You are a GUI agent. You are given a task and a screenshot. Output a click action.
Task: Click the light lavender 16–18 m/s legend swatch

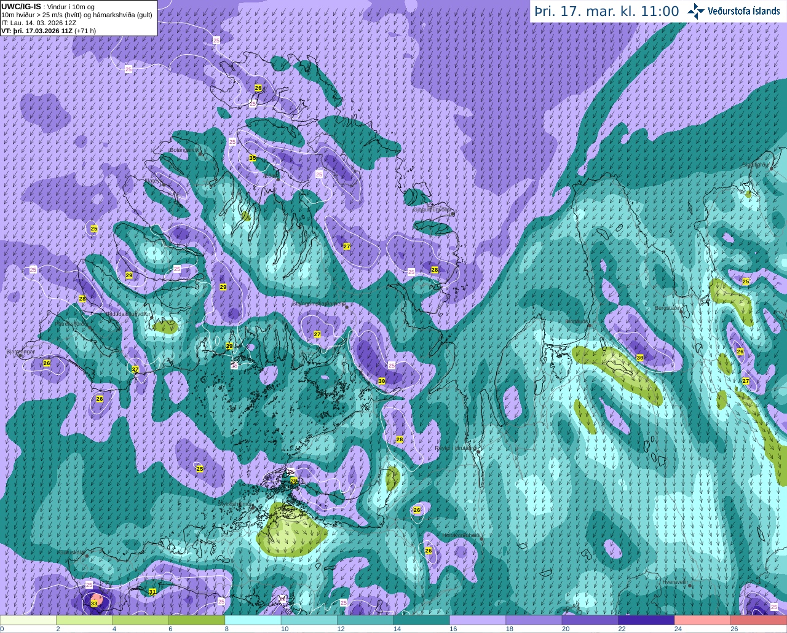(478, 620)
